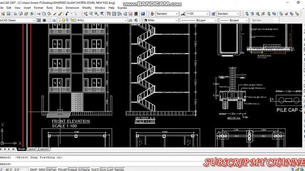Open the Properties palette icon

pos(109,14)
